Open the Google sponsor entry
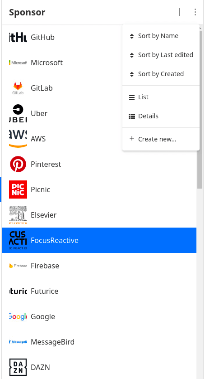This screenshot has height=379, width=205. click(99, 316)
